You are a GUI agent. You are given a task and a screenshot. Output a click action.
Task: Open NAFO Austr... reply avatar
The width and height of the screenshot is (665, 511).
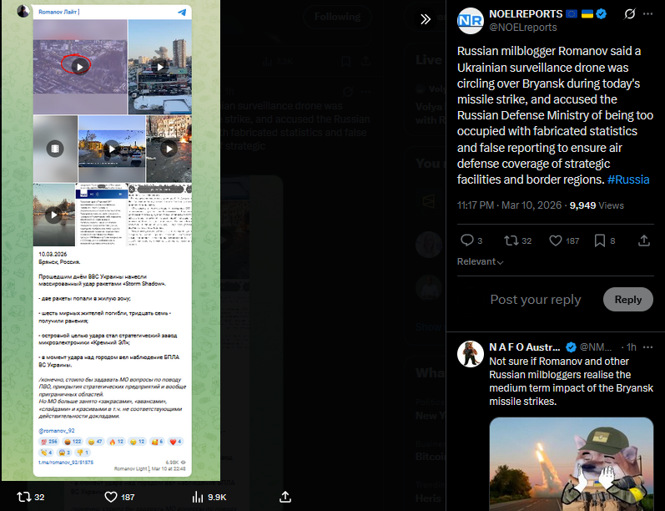coord(471,353)
